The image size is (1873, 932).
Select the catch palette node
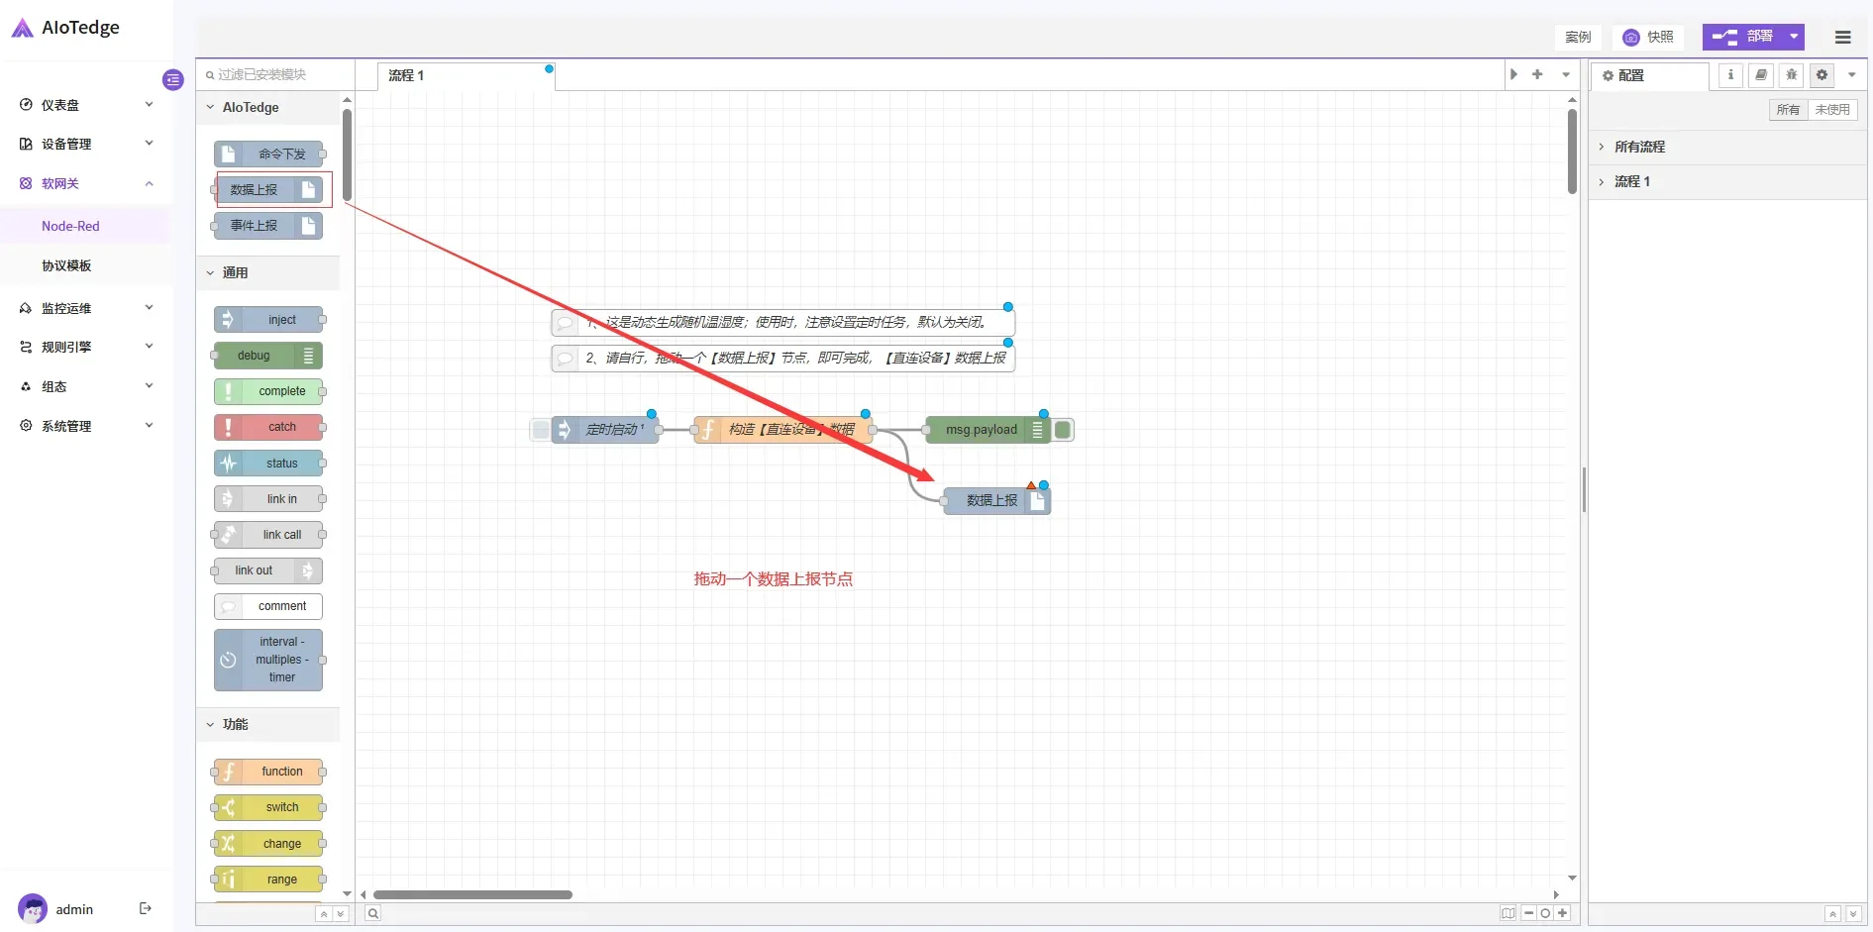[268, 427]
